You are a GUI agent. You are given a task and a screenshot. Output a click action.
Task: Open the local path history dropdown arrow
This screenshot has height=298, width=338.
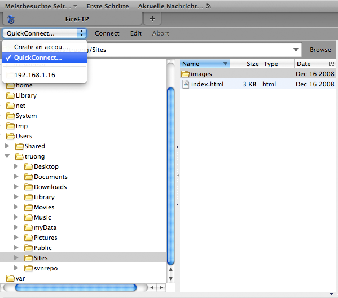[296, 50]
